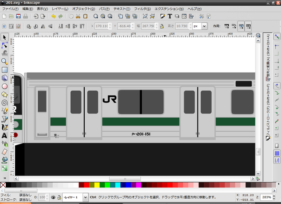Viewport: 281px width, 204px height.
Task: Select the Selector arrow tool
Action: (4, 37)
